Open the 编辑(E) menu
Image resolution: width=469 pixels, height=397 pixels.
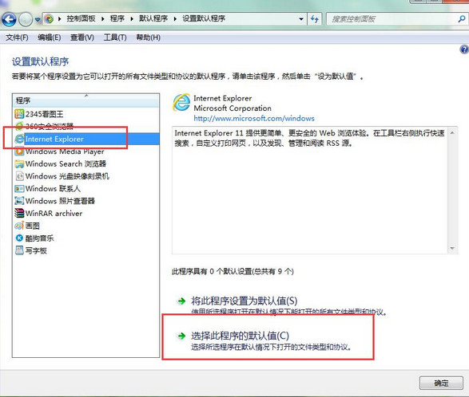pos(50,37)
